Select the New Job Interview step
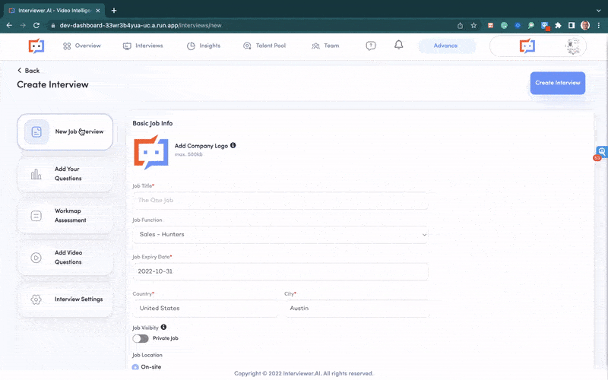This screenshot has height=380, width=608. click(65, 131)
